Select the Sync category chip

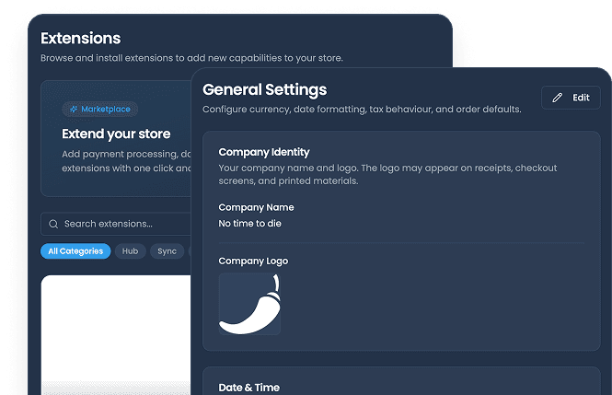(x=167, y=251)
